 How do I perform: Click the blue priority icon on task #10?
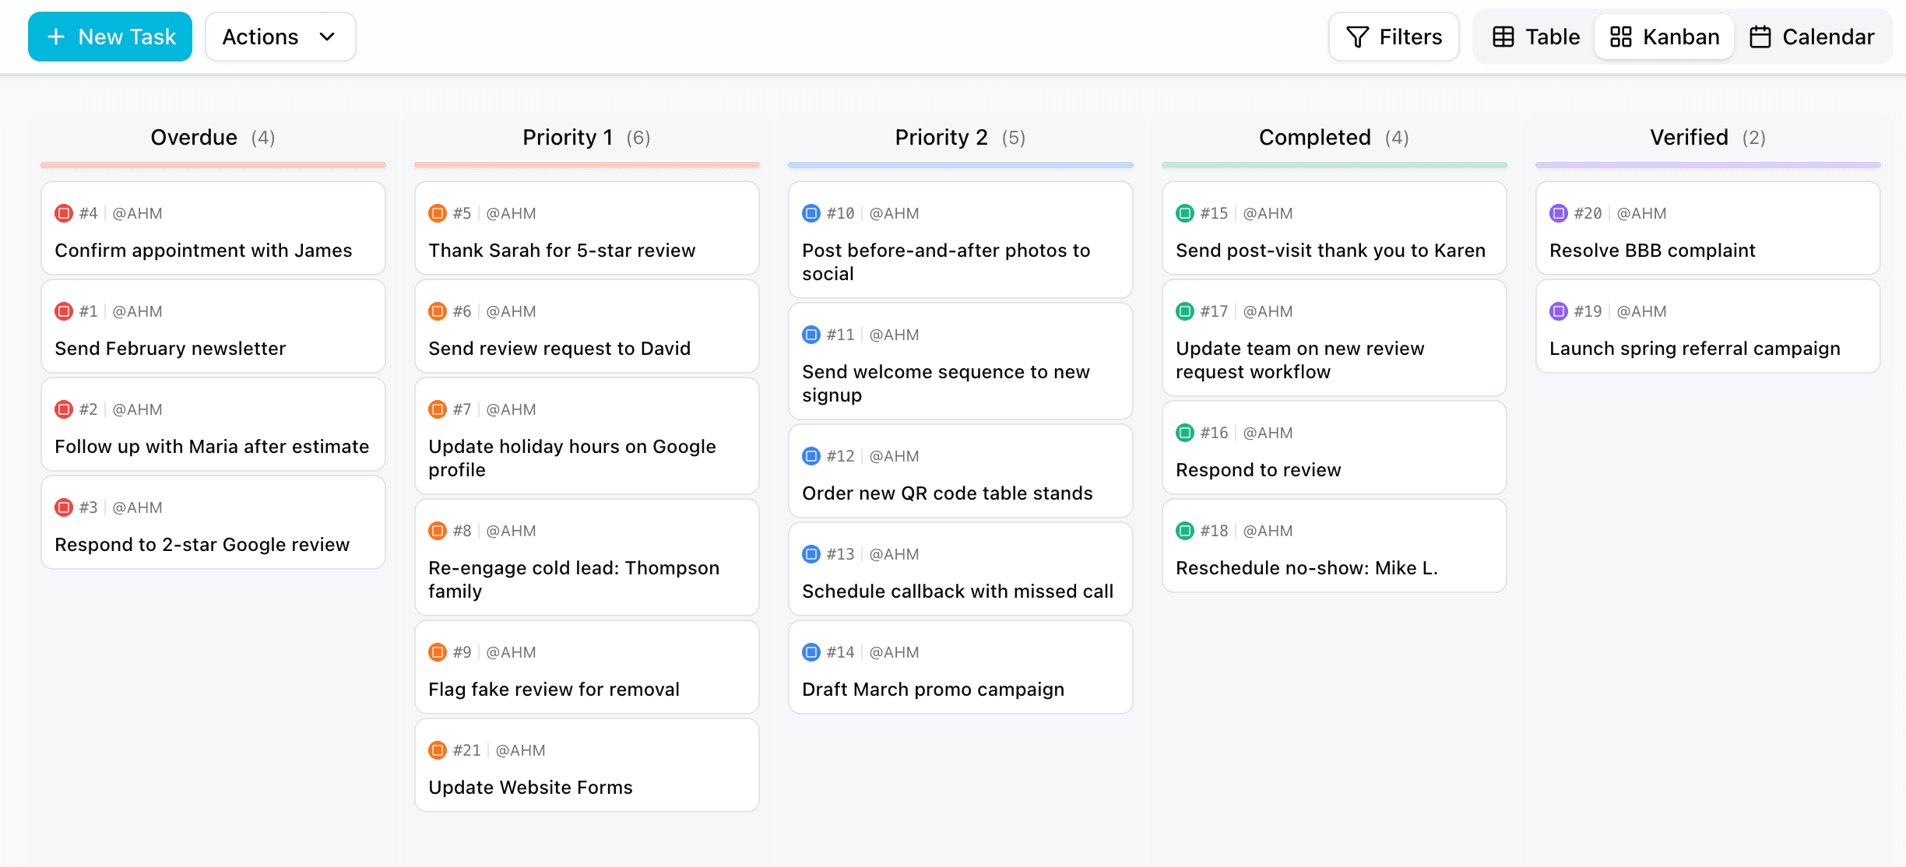[x=811, y=212]
